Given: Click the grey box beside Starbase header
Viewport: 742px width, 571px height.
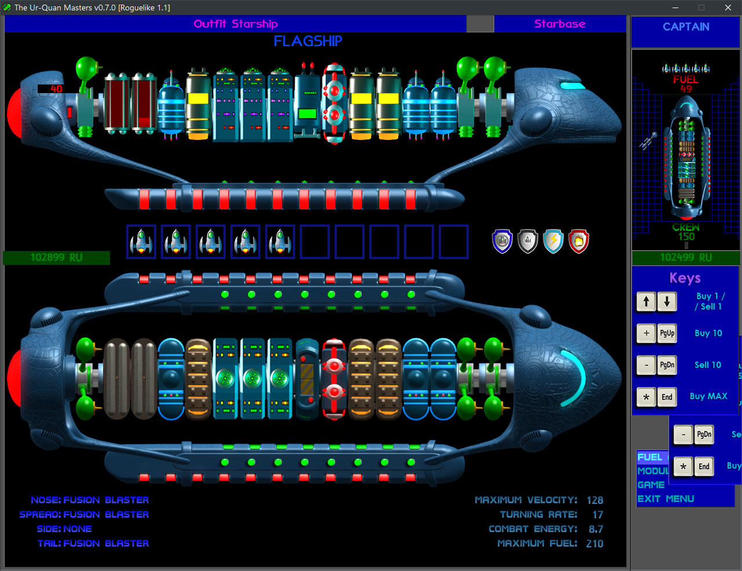Looking at the screenshot, I should (x=480, y=24).
